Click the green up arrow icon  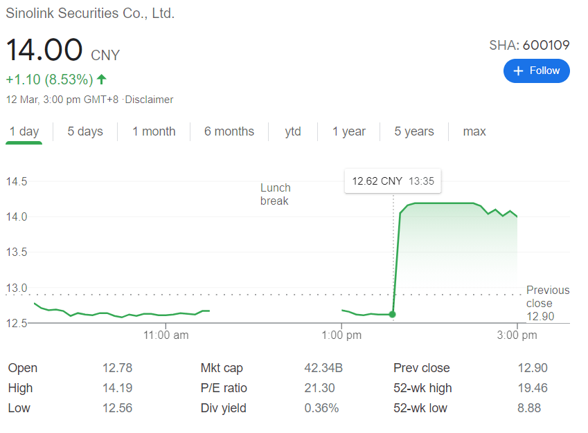(102, 79)
